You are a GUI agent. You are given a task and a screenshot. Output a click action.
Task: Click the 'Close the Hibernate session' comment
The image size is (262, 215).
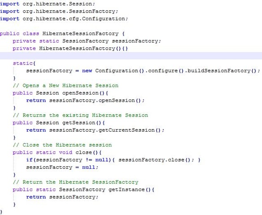(62, 145)
